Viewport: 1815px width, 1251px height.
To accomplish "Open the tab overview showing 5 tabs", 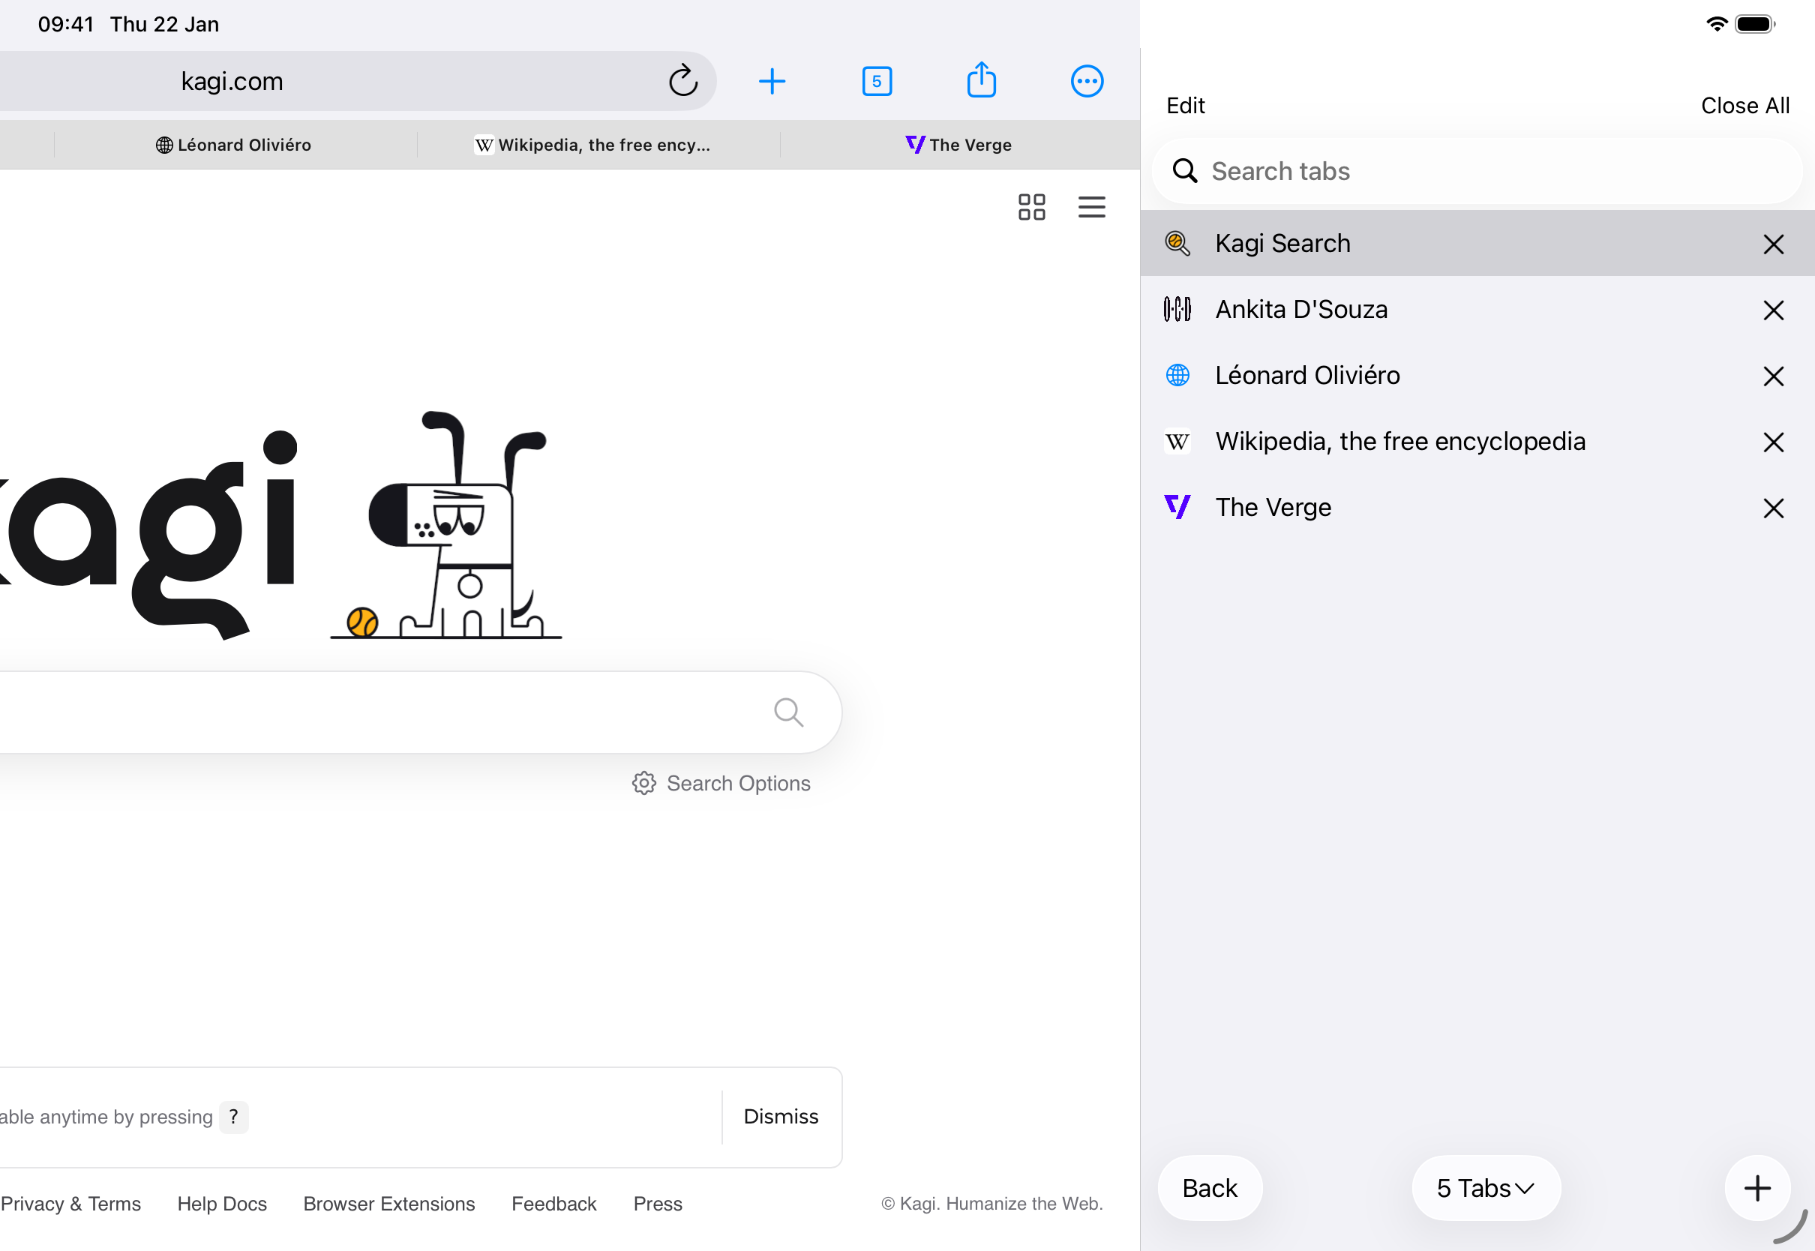I will click(x=877, y=80).
